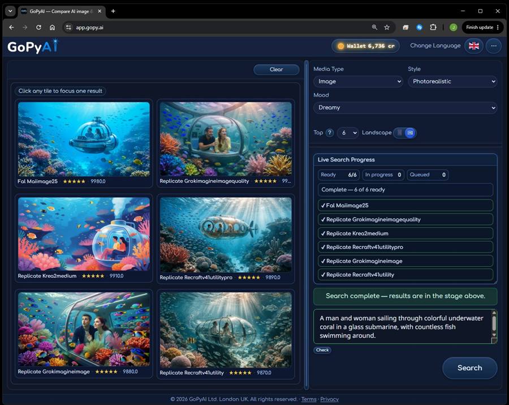Viewport: 509px width, 405px height.
Task: Click the Queued 0 counter
Action: (x=428, y=175)
